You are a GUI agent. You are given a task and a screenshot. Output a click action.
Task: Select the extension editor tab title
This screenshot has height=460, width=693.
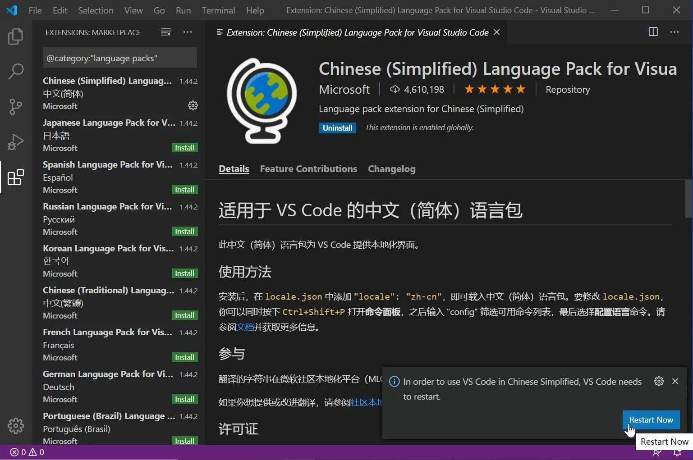358,32
